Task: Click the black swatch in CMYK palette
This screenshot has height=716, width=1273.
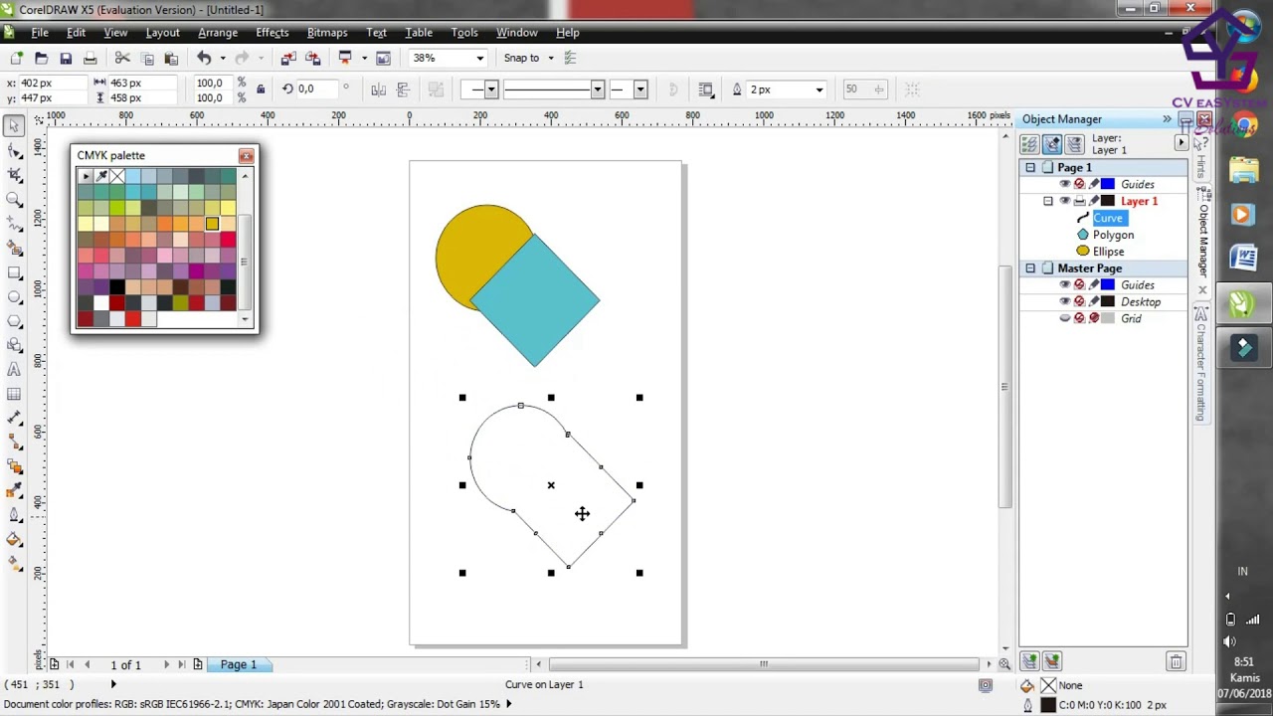Action: pos(117,287)
